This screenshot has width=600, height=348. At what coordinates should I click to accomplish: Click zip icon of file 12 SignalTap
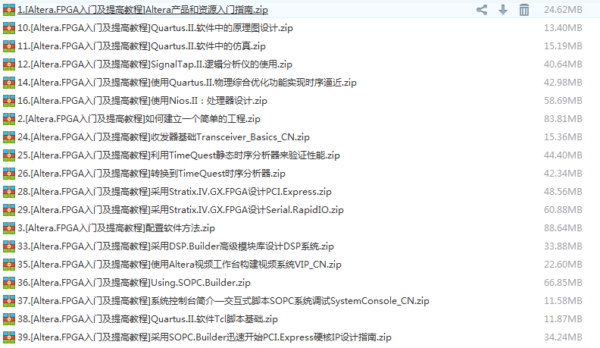click(x=9, y=64)
